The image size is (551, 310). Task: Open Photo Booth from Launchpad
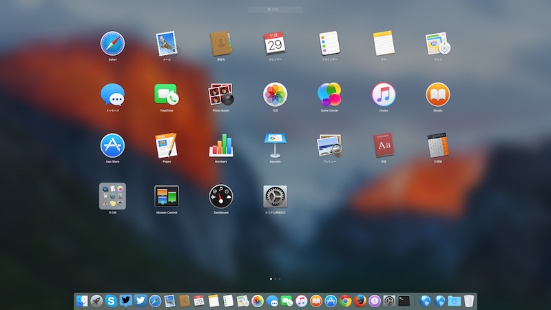tap(221, 94)
